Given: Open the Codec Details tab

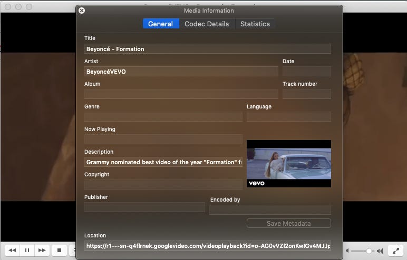Looking at the screenshot, I should 207,24.
